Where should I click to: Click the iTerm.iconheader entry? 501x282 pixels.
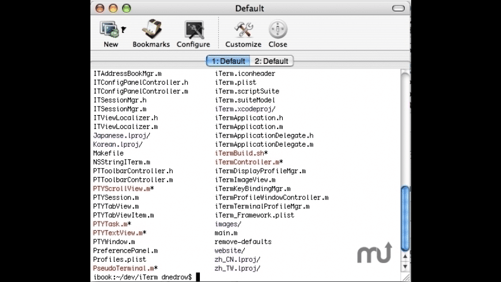(245, 74)
